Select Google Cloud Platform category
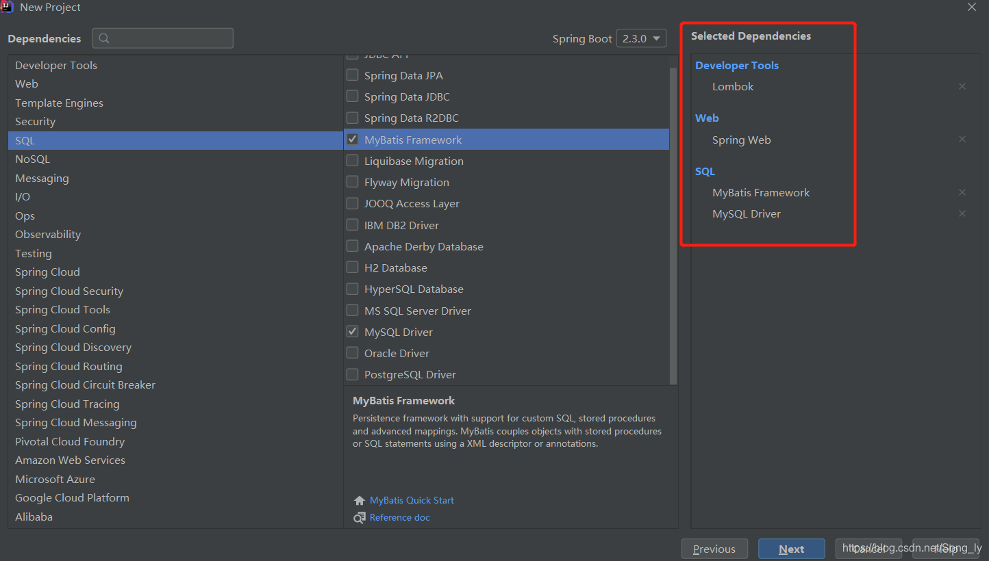This screenshot has width=989, height=561. click(x=175, y=497)
